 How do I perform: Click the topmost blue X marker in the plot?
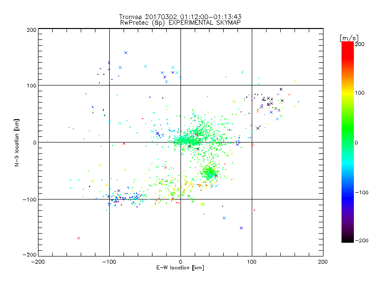coord(126,53)
